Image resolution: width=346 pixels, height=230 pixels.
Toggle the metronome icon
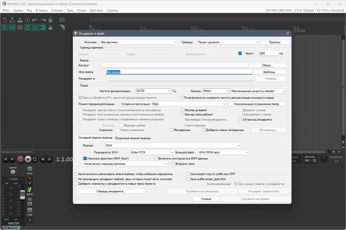pyautogui.click(x=50, y=20)
